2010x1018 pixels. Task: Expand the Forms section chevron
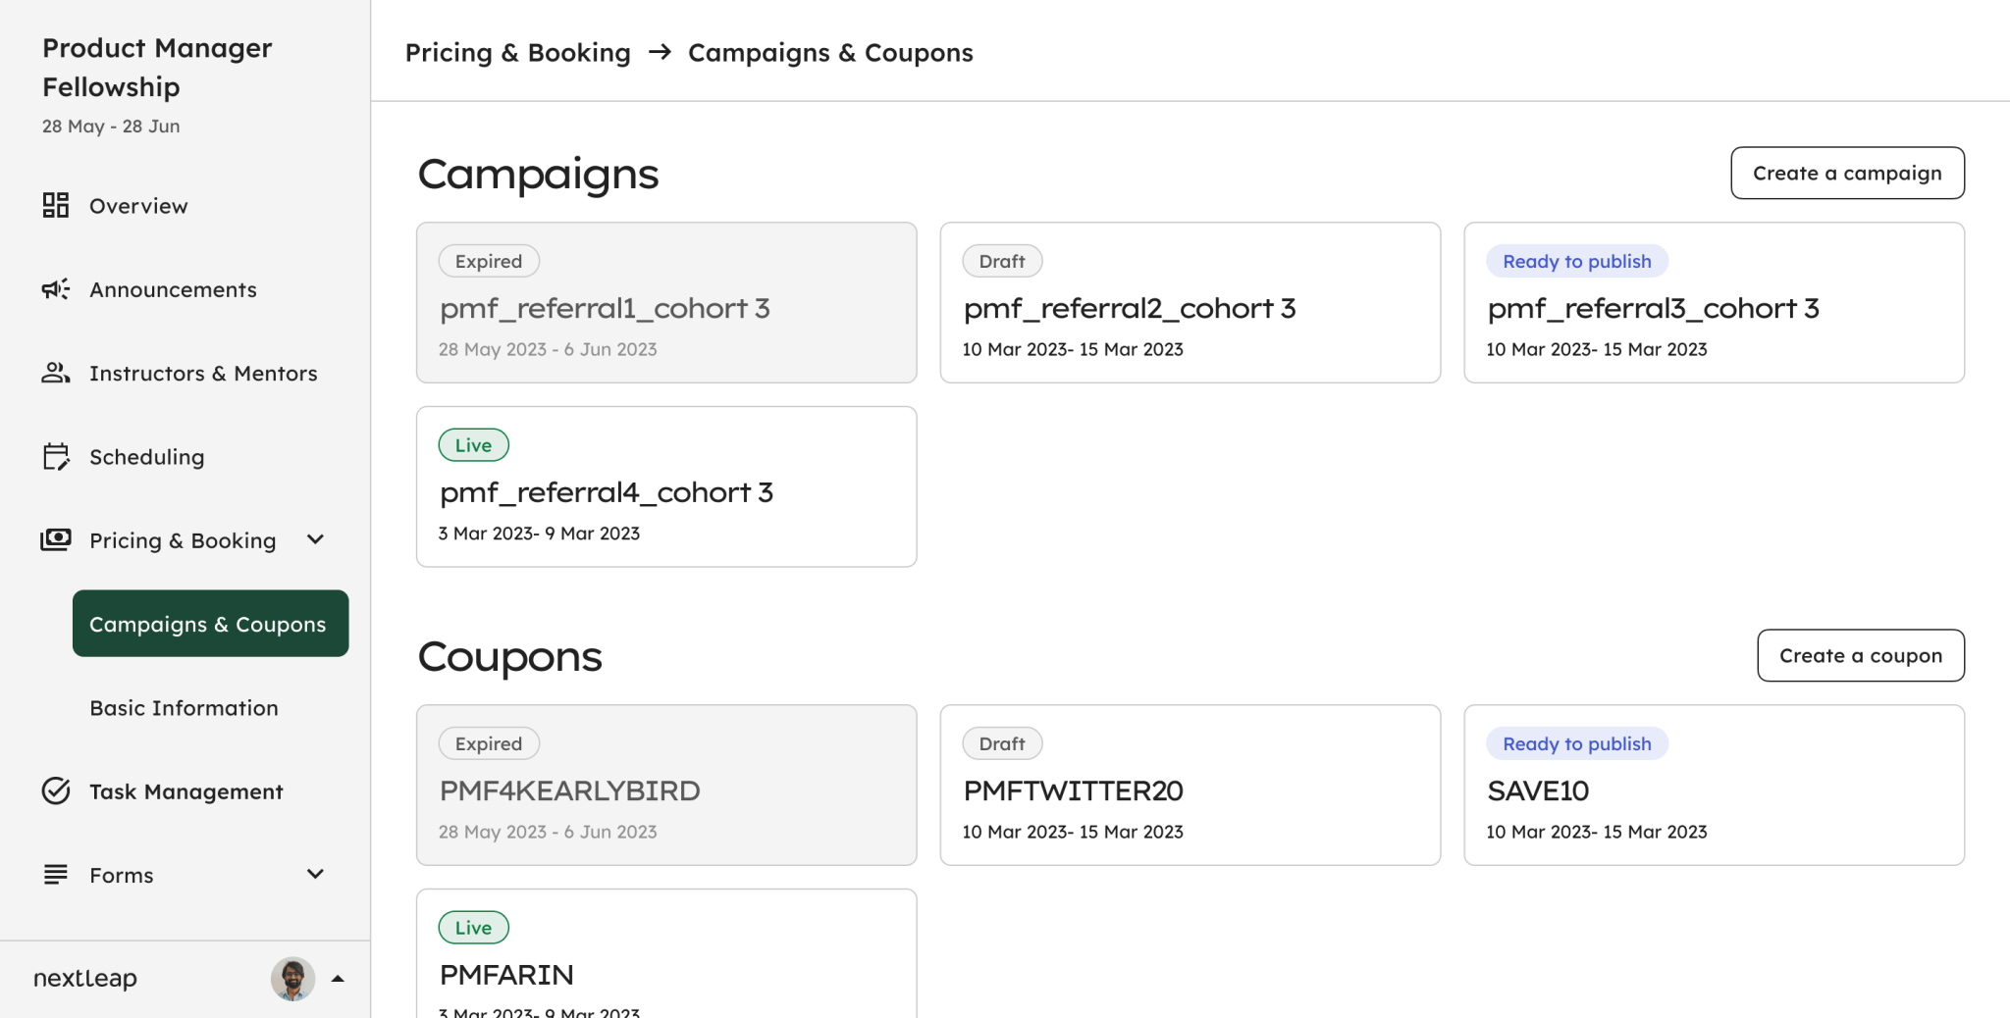(x=315, y=874)
